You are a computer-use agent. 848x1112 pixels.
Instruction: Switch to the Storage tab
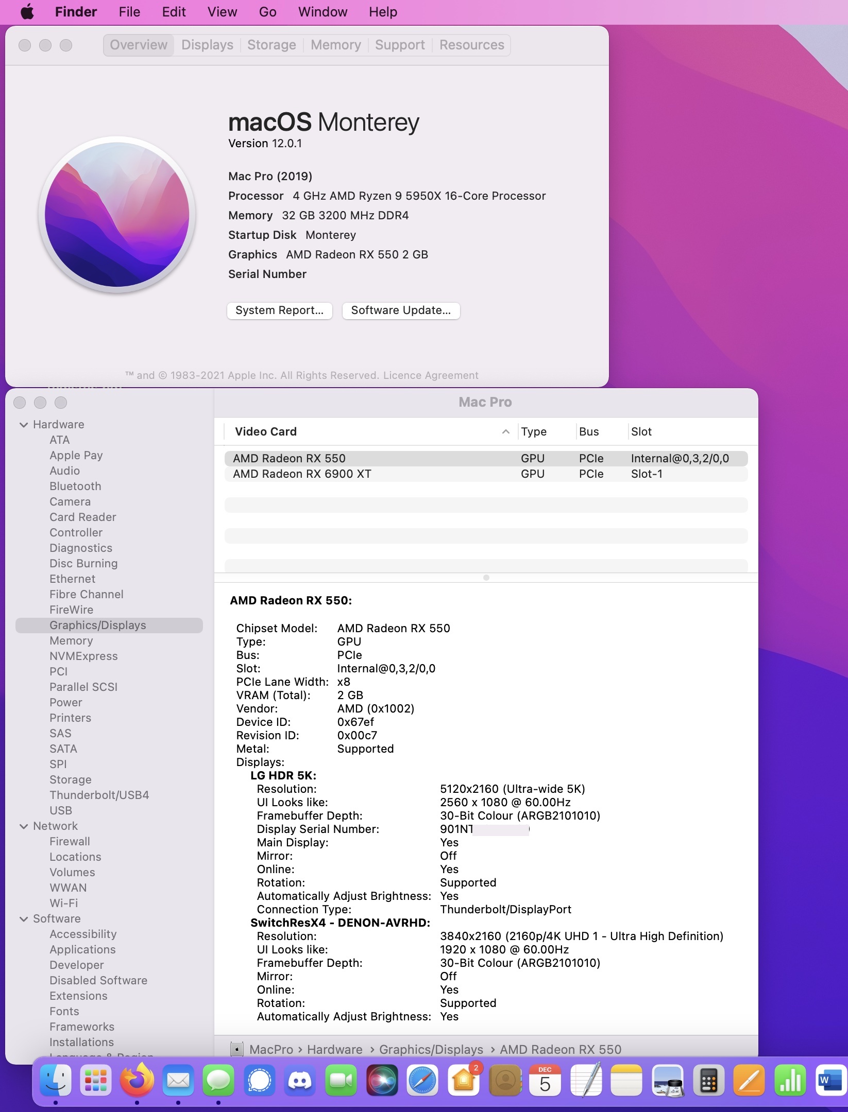272,45
